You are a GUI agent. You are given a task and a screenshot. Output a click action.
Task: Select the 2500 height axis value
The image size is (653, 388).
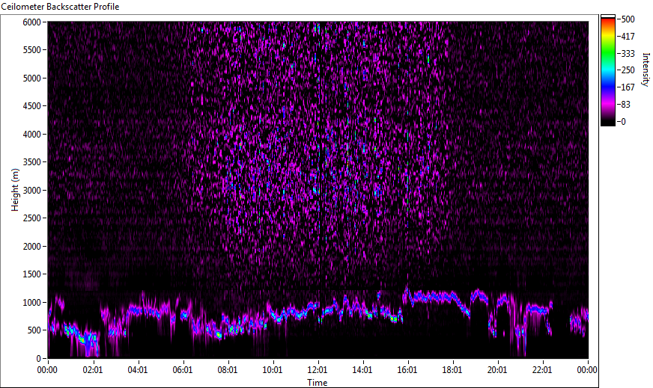tap(32, 218)
